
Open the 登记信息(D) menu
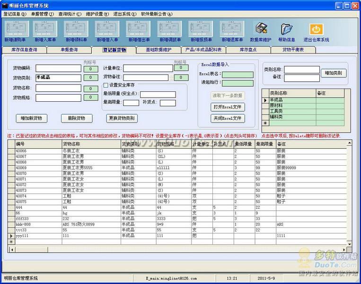pyautogui.click(x=15, y=14)
